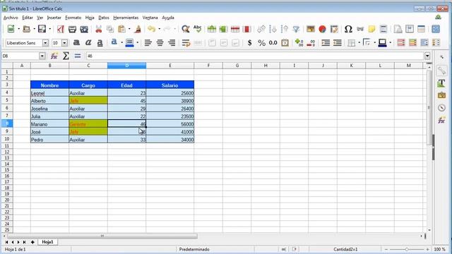Click the Sort Descending icon
Viewport: 452px width, 254px height.
click(285, 29)
